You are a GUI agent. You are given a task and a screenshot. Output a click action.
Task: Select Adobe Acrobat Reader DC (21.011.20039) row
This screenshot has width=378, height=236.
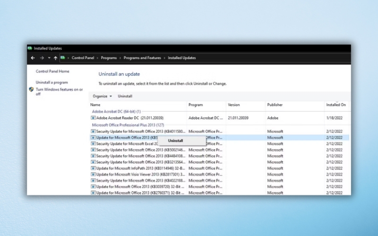(219, 118)
